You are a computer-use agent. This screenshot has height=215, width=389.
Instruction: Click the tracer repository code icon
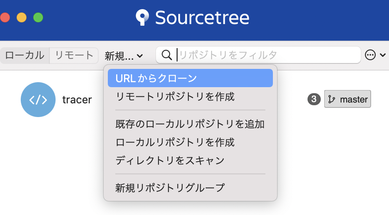[x=38, y=100]
